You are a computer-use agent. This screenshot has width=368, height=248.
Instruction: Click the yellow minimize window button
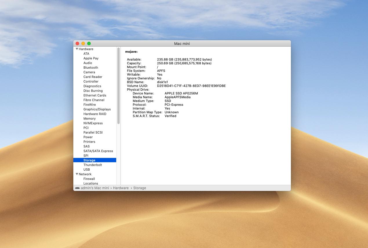83,43
